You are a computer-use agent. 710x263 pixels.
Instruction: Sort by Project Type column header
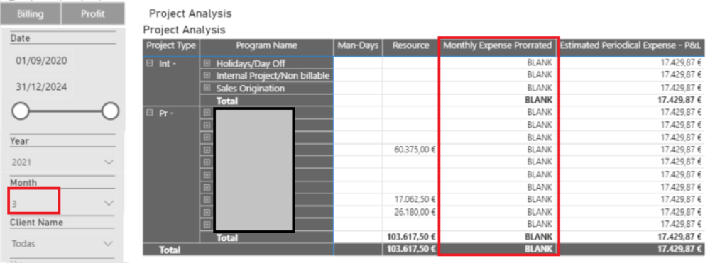(x=171, y=45)
